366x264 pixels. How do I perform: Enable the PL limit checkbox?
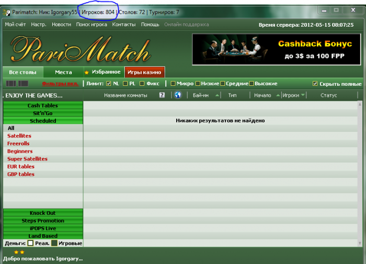(125, 83)
